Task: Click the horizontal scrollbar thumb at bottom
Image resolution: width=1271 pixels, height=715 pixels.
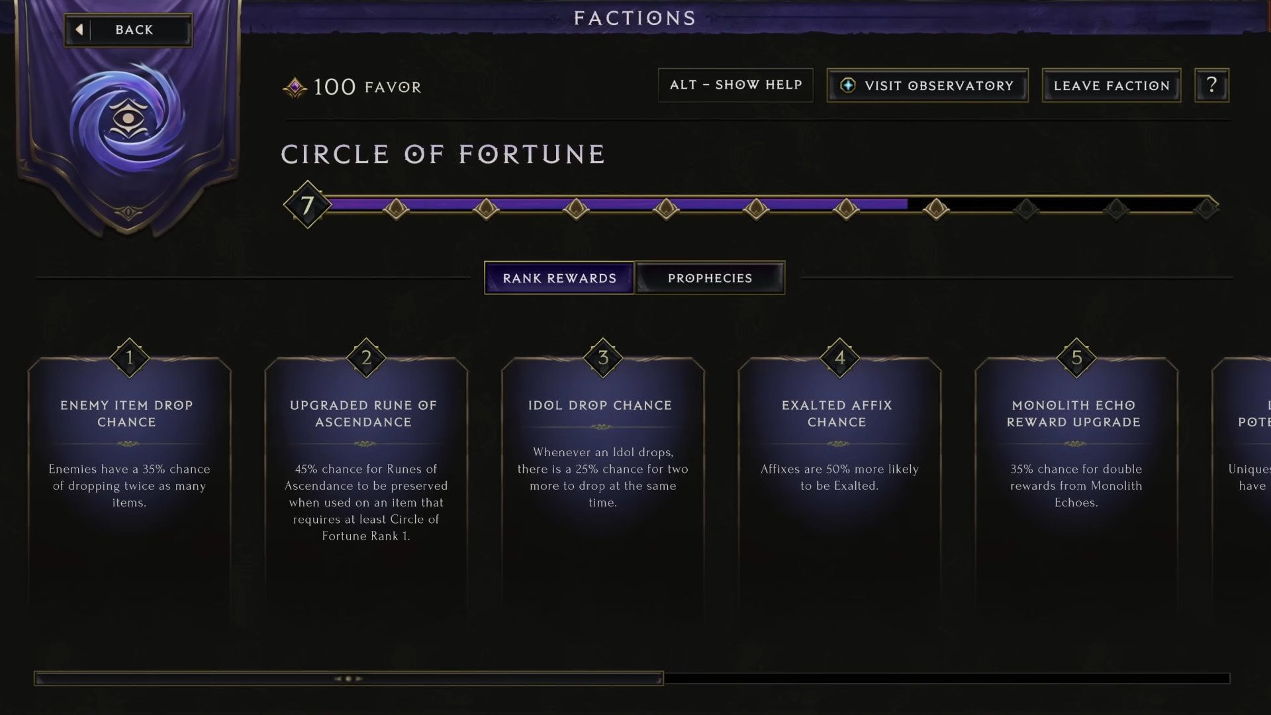Action: pyautogui.click(x=349, y=679)
